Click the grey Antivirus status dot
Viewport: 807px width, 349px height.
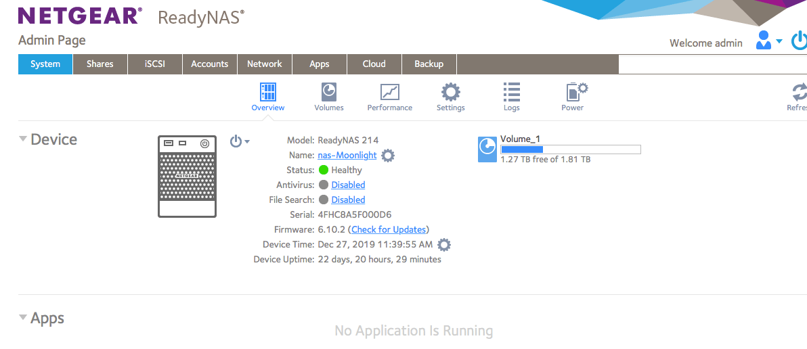[x=323, y=185]
